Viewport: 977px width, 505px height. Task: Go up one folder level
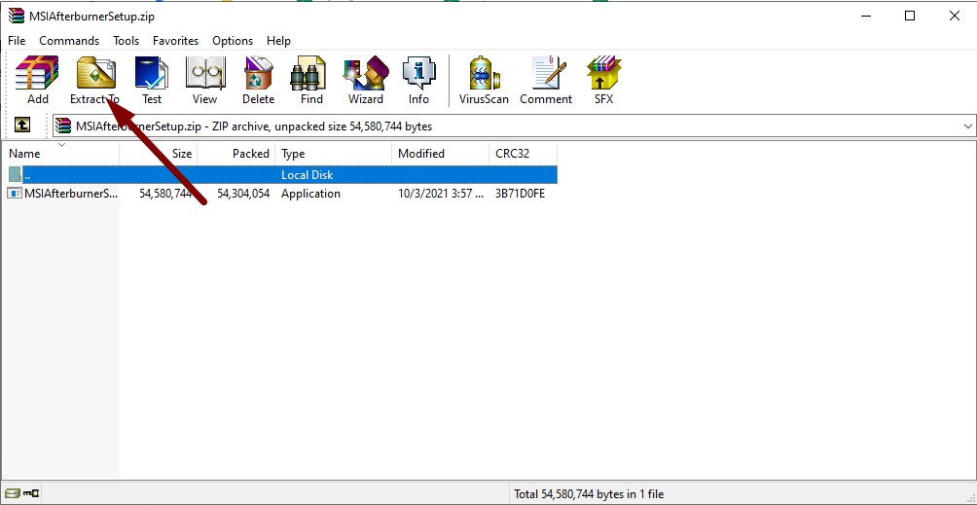coord(21,126)
